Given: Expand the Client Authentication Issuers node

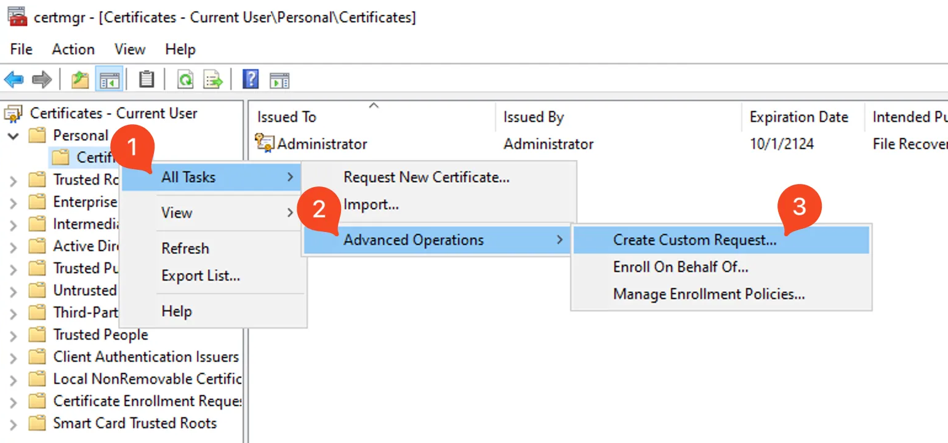Looking at the screenshot, I should coord(12,356).
